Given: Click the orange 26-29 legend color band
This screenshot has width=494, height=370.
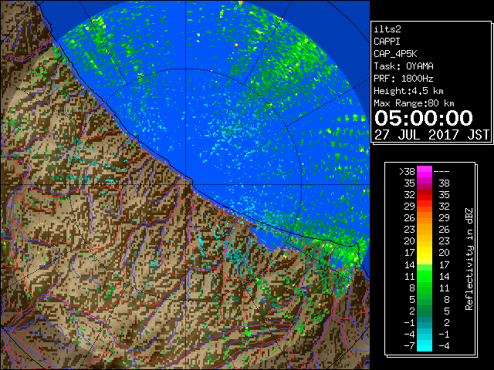Looking at the screenshot, I should [x=425, y=218].
